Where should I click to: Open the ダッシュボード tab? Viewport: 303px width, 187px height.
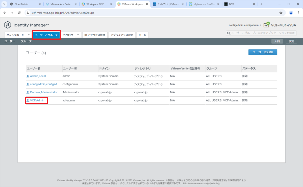pos(15,35)
